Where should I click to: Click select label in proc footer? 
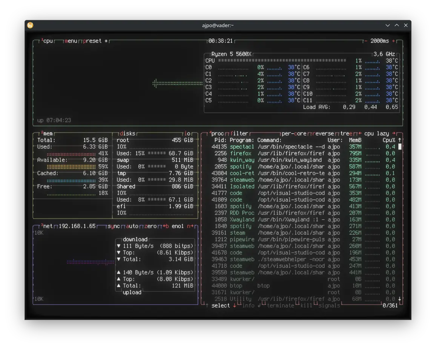click(221, 306)
